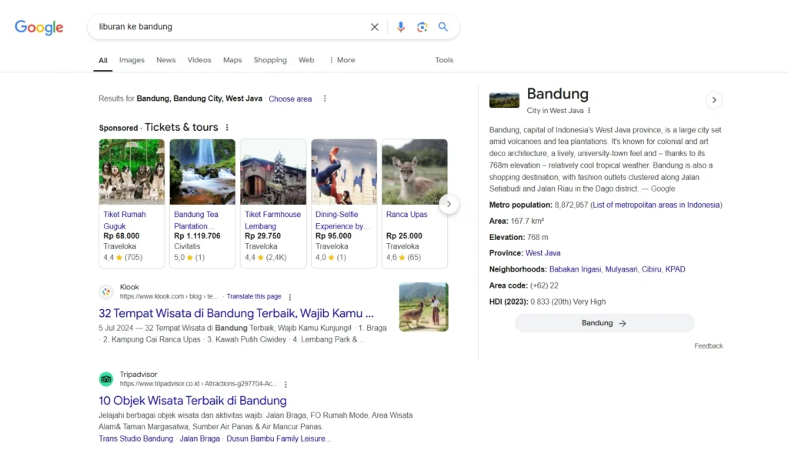The height and width of the screenshot is (457, 788).
Task: Open the Dining-Selfie Experience thumbnail
Action: click(x=344, y=172)
